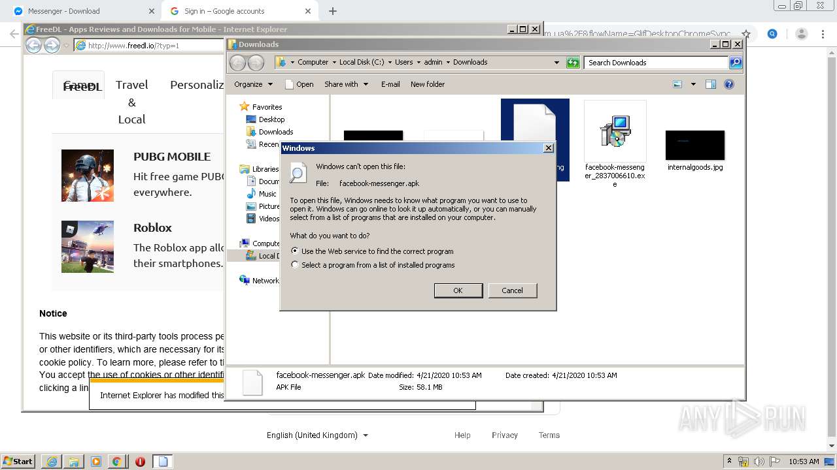Close the Windows dialog with X

coord(548,148)
